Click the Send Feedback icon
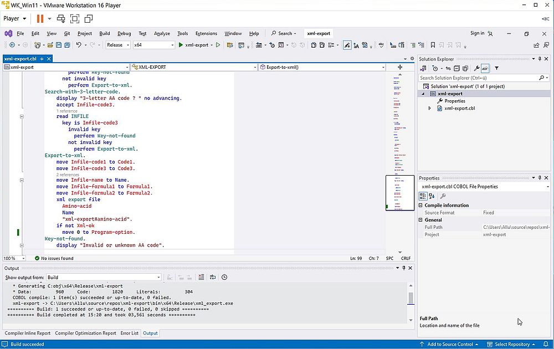Screen dimensions: 554x349 click(x=546, y=45)
